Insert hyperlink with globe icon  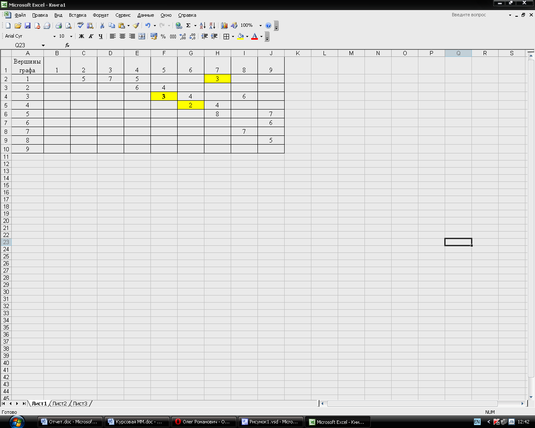179,25
